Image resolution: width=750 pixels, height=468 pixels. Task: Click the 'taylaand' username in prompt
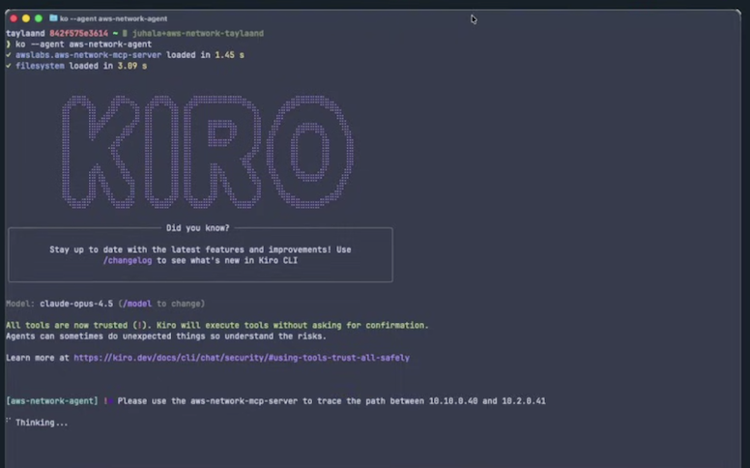25,33
